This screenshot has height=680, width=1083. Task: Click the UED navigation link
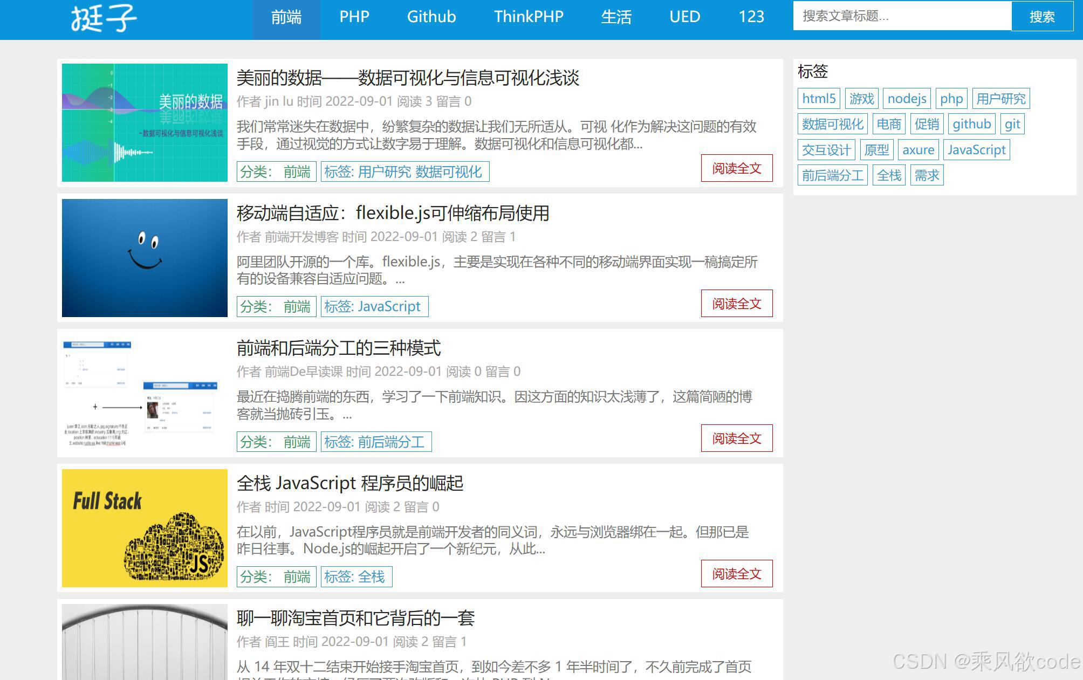point(684,17)
